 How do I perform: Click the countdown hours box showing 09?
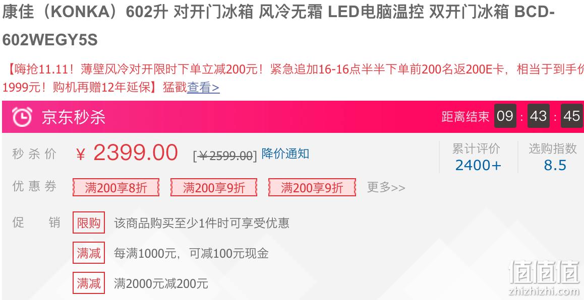click(x=505, y=116)
